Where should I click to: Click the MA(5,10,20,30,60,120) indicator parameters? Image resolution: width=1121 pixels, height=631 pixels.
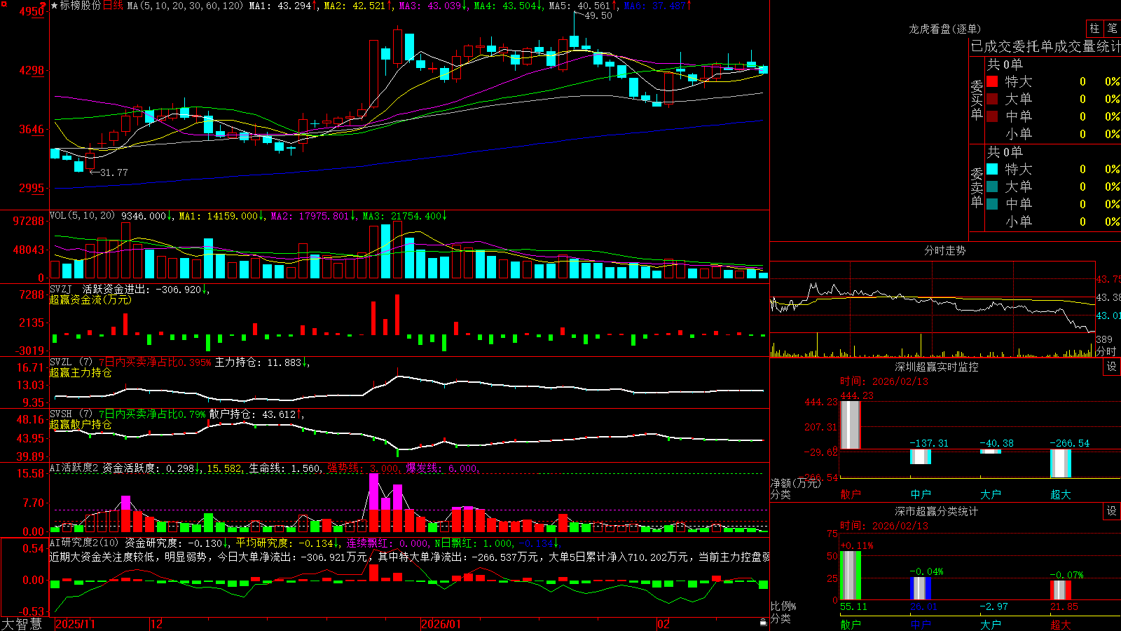point(185,6)
